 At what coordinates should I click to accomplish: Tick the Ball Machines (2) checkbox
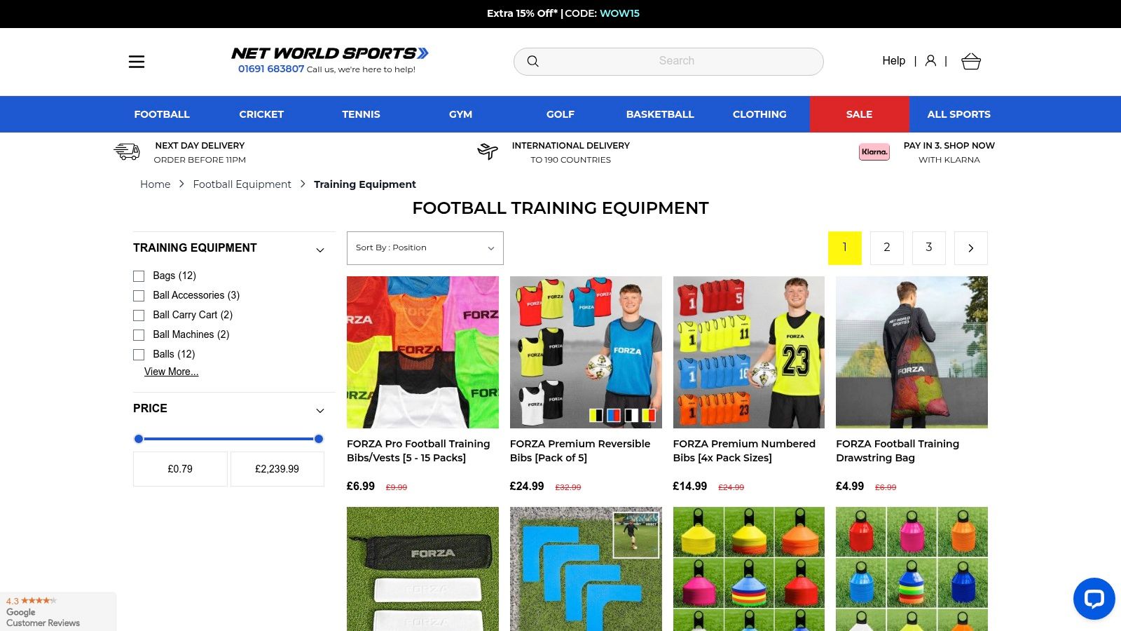[x=139, y=335]
